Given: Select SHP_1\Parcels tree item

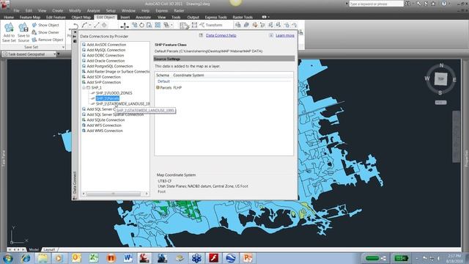Looking at the screenshot, I should 108,98.
